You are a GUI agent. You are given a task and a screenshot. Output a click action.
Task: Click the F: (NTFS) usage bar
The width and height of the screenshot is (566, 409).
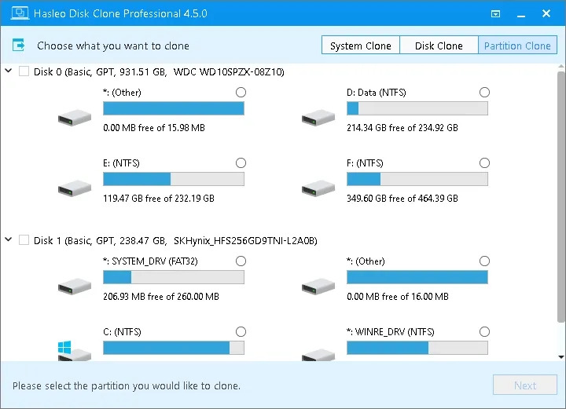(x=417, y=179)
